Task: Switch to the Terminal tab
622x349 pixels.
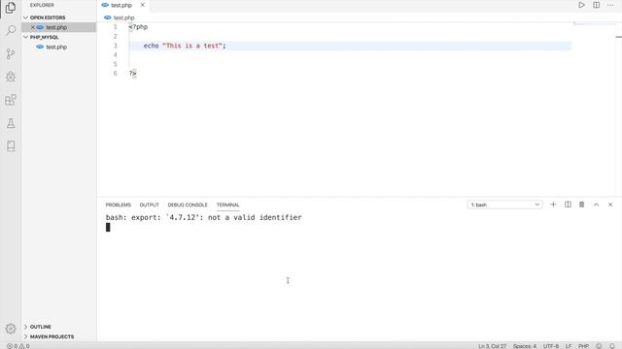Action: click(x=227, y=205)
